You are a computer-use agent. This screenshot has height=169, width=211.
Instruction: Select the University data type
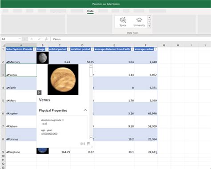[139, 22]
